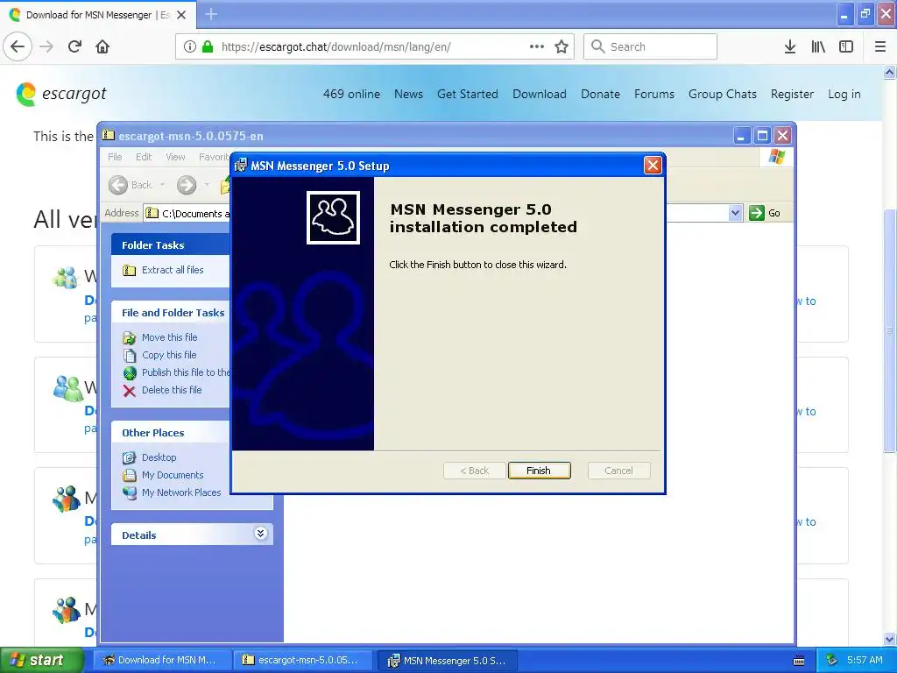This screenshot has height=673, width=897.
Task: Open a new Firefox tab
Action: (x=211, y=14)
